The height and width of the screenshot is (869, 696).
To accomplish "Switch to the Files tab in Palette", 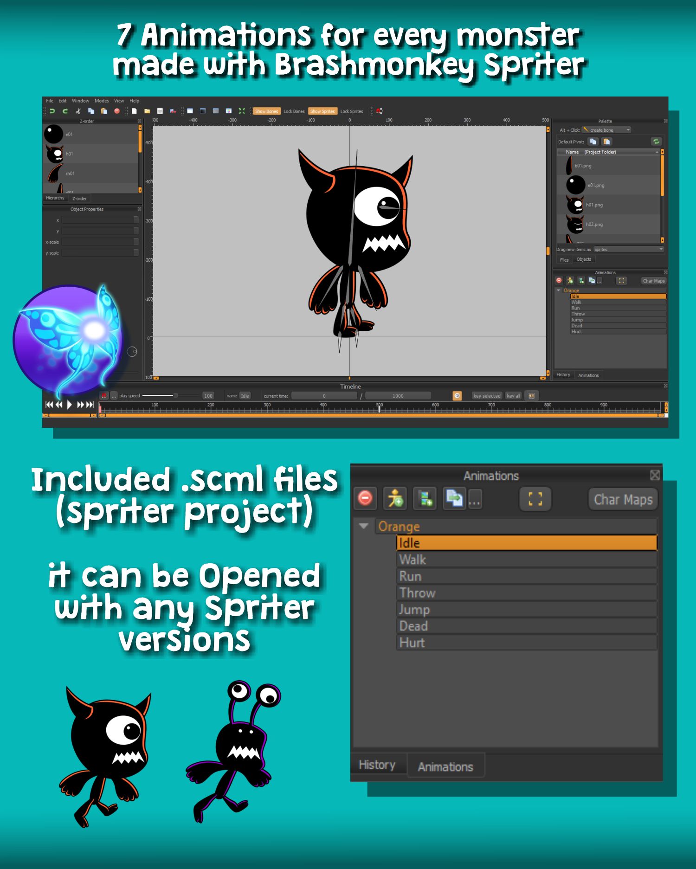I will 564,260.
